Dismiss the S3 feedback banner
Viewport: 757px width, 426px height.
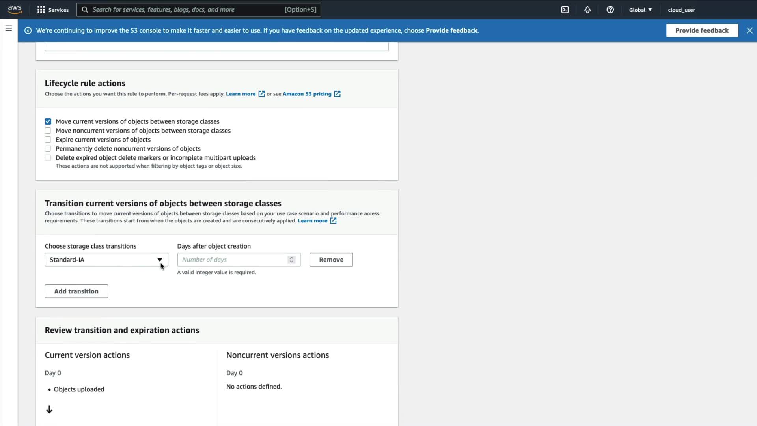pyautogui.click(x=749, y=30)
